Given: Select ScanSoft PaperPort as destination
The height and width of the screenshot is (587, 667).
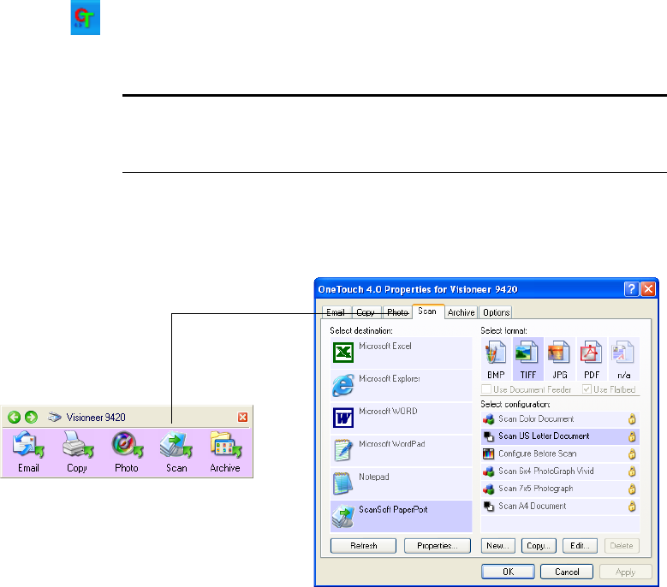Looking at the screenshot, I should tap(401, 517).
